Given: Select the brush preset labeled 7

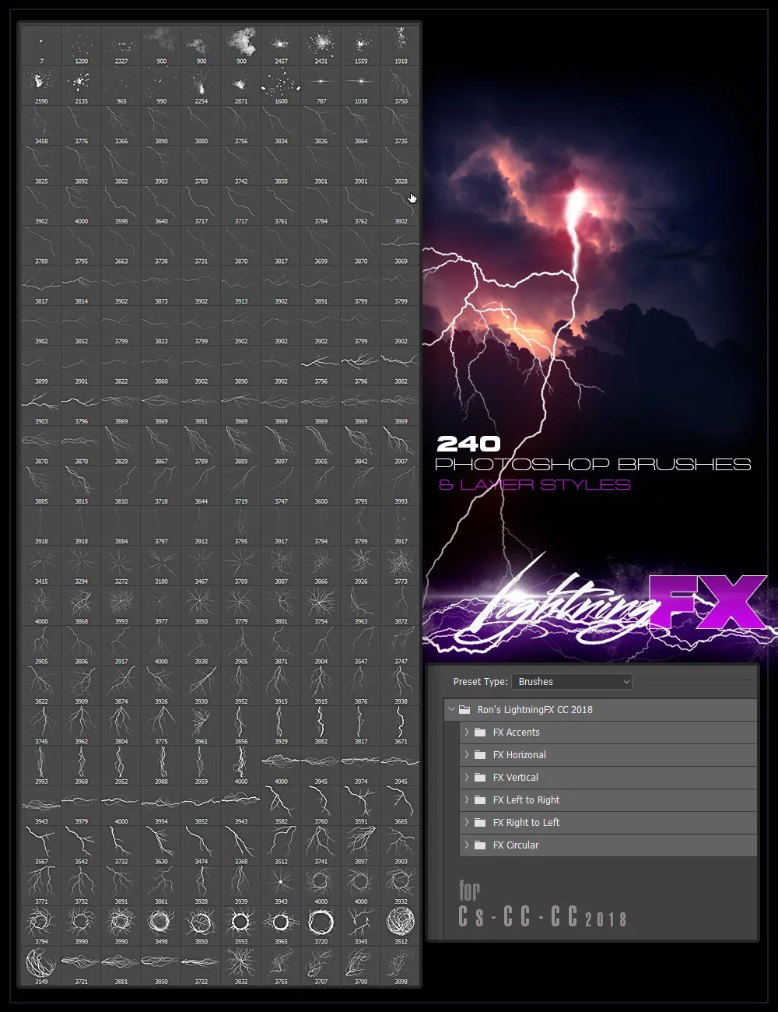Looking at the screenshot, I should coord(41,44).
